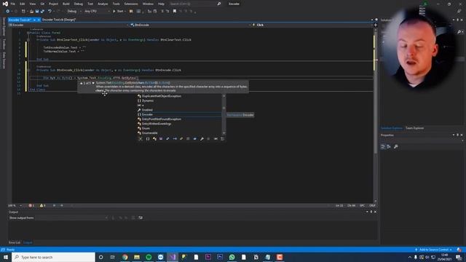
Task: Toggle word wrap in Output panel
Action: [x=141, y=218]
